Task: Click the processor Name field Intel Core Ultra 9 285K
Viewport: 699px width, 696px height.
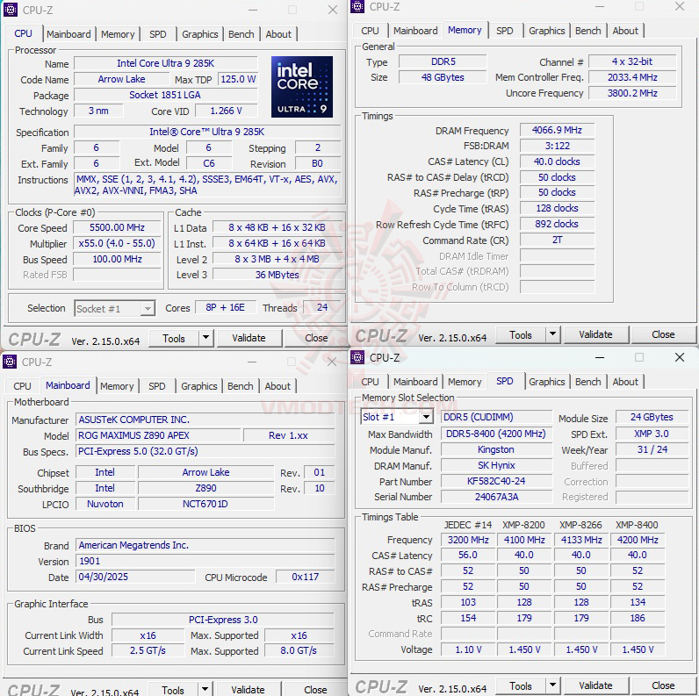Action: coord(166,63)
